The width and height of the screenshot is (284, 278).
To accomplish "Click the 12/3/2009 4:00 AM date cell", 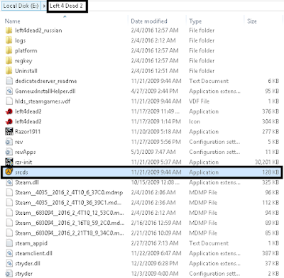I will [155, 274].
